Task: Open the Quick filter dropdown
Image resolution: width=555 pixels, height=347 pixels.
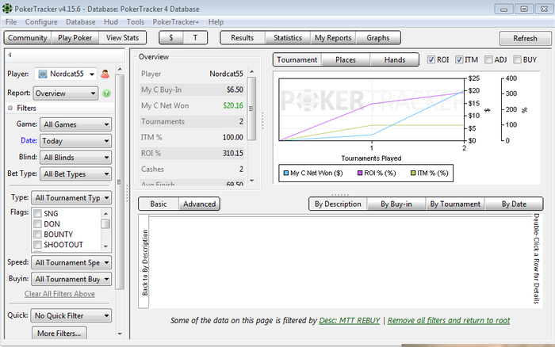Action: [x=71, y=315]
